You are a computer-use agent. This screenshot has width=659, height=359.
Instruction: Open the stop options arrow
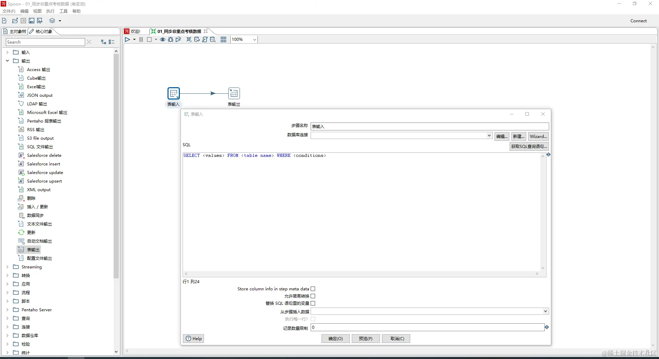tap(156, 39)
